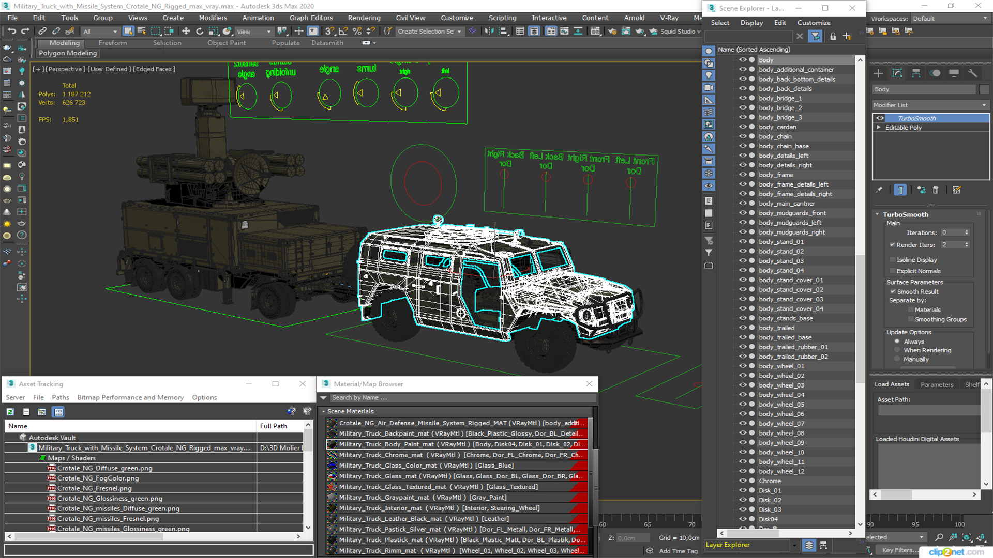The width and height of the screenshot is (993, 558).
Task: Switch to the Hierarchy command panel tab
Action: [916, 73]
